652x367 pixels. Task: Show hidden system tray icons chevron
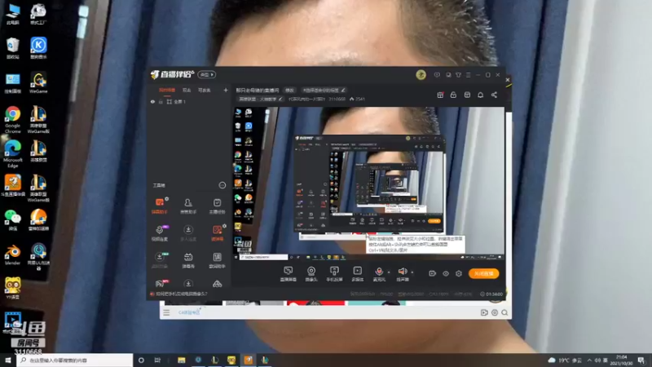click(x=589, y=360)
